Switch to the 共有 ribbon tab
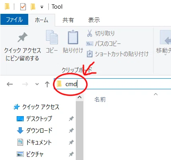Screen dimensions: 171x160 (x=68, y=20)
